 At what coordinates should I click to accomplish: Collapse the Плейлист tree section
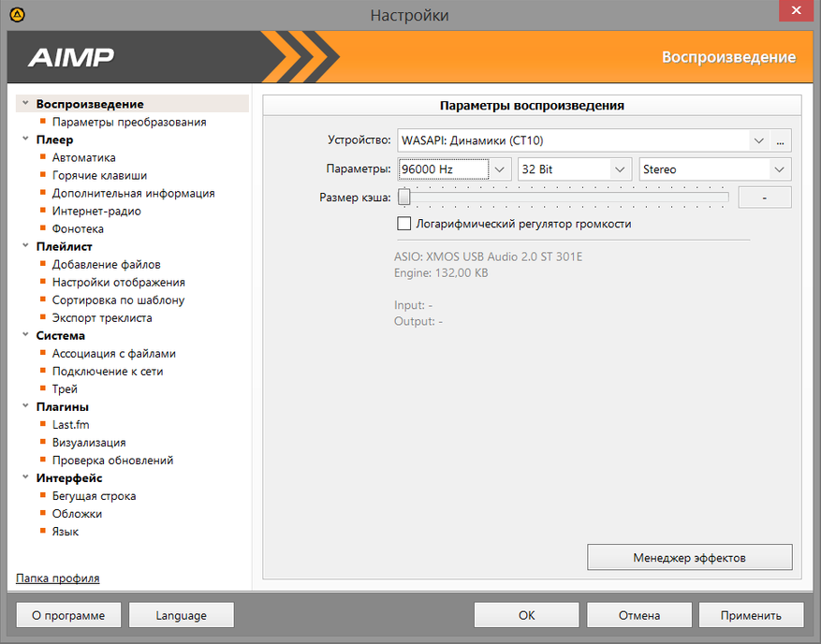tap(25, 246)
